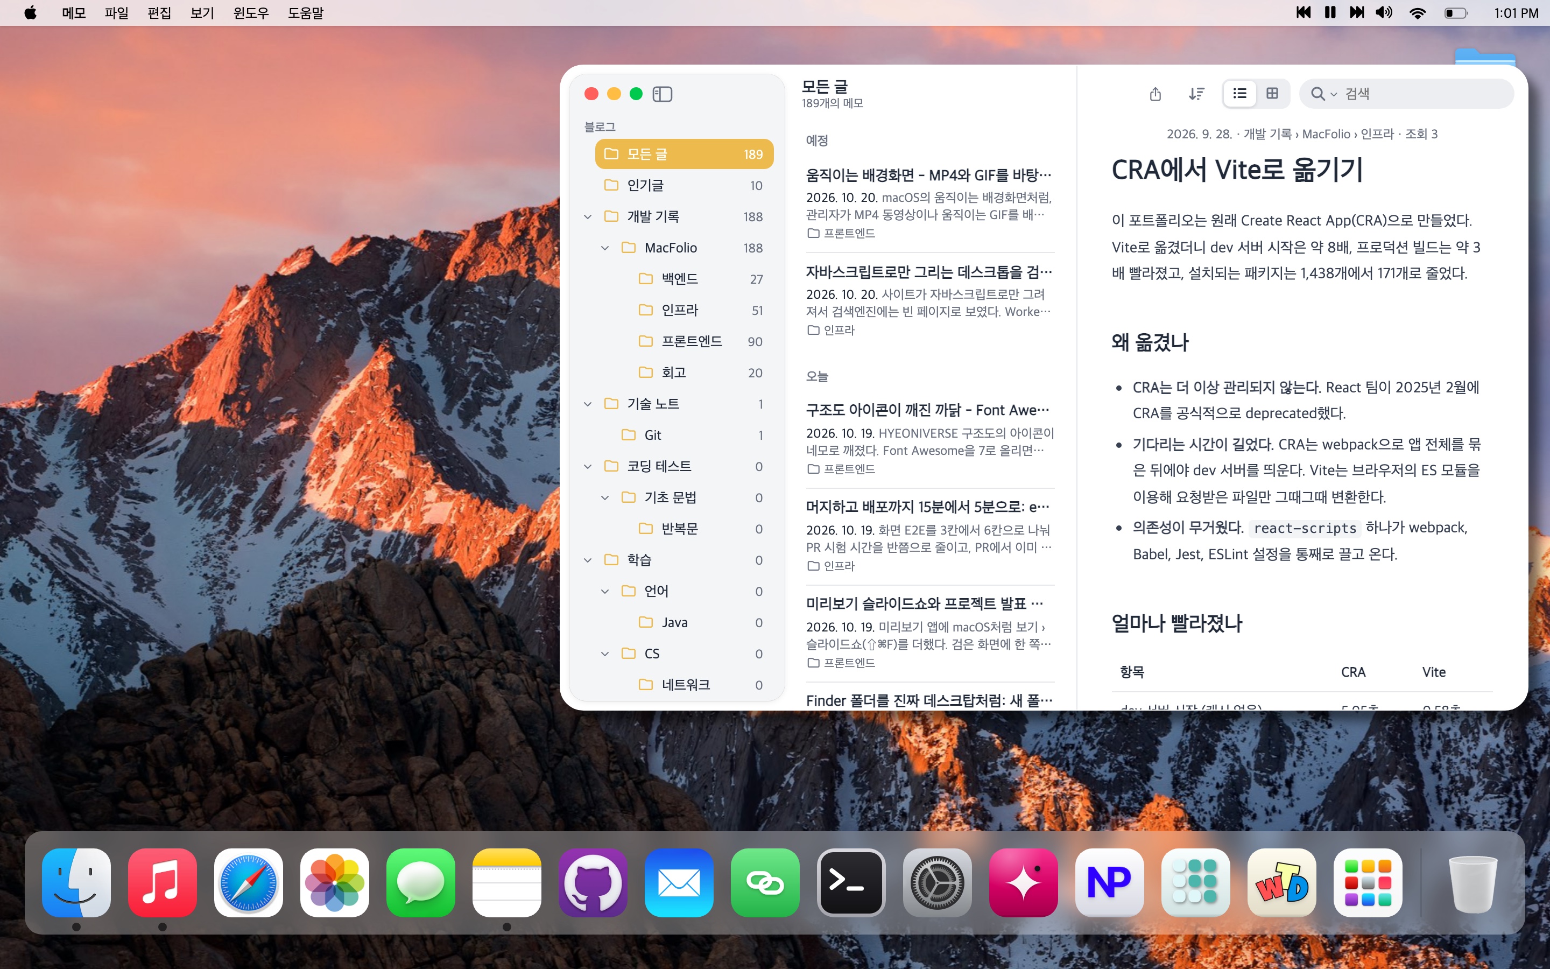Open the Launchpad grid icon in dock
The width and height of the screenshot is (1550, 969).
pyautogui.click(x=1368, y=882)
